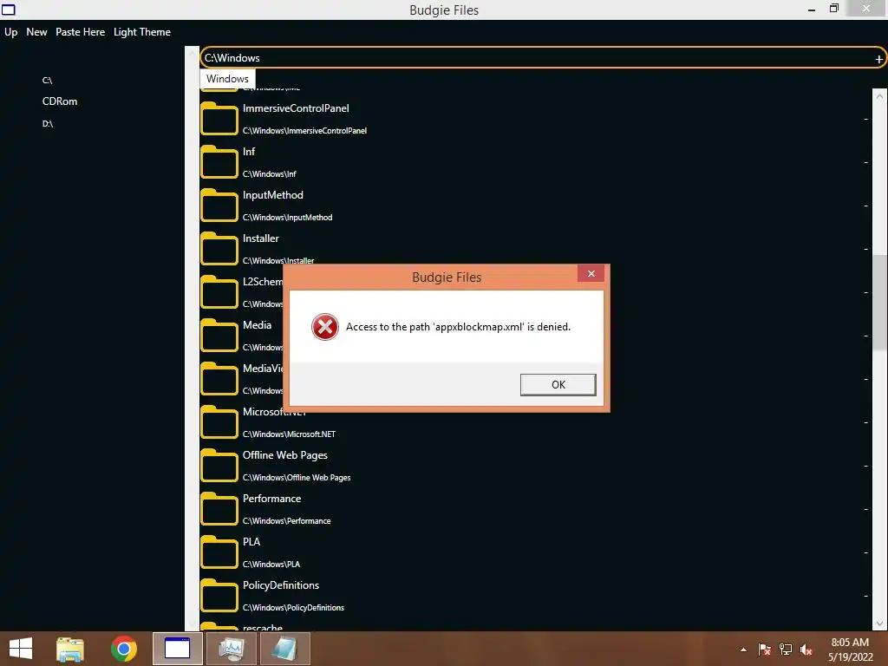
Task: Open network status tray icon
Action: click(786, 650)
